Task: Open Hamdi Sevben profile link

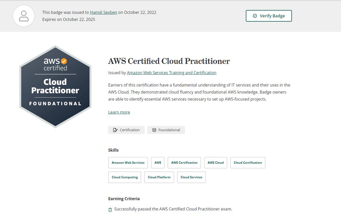Action: point(103,12)
